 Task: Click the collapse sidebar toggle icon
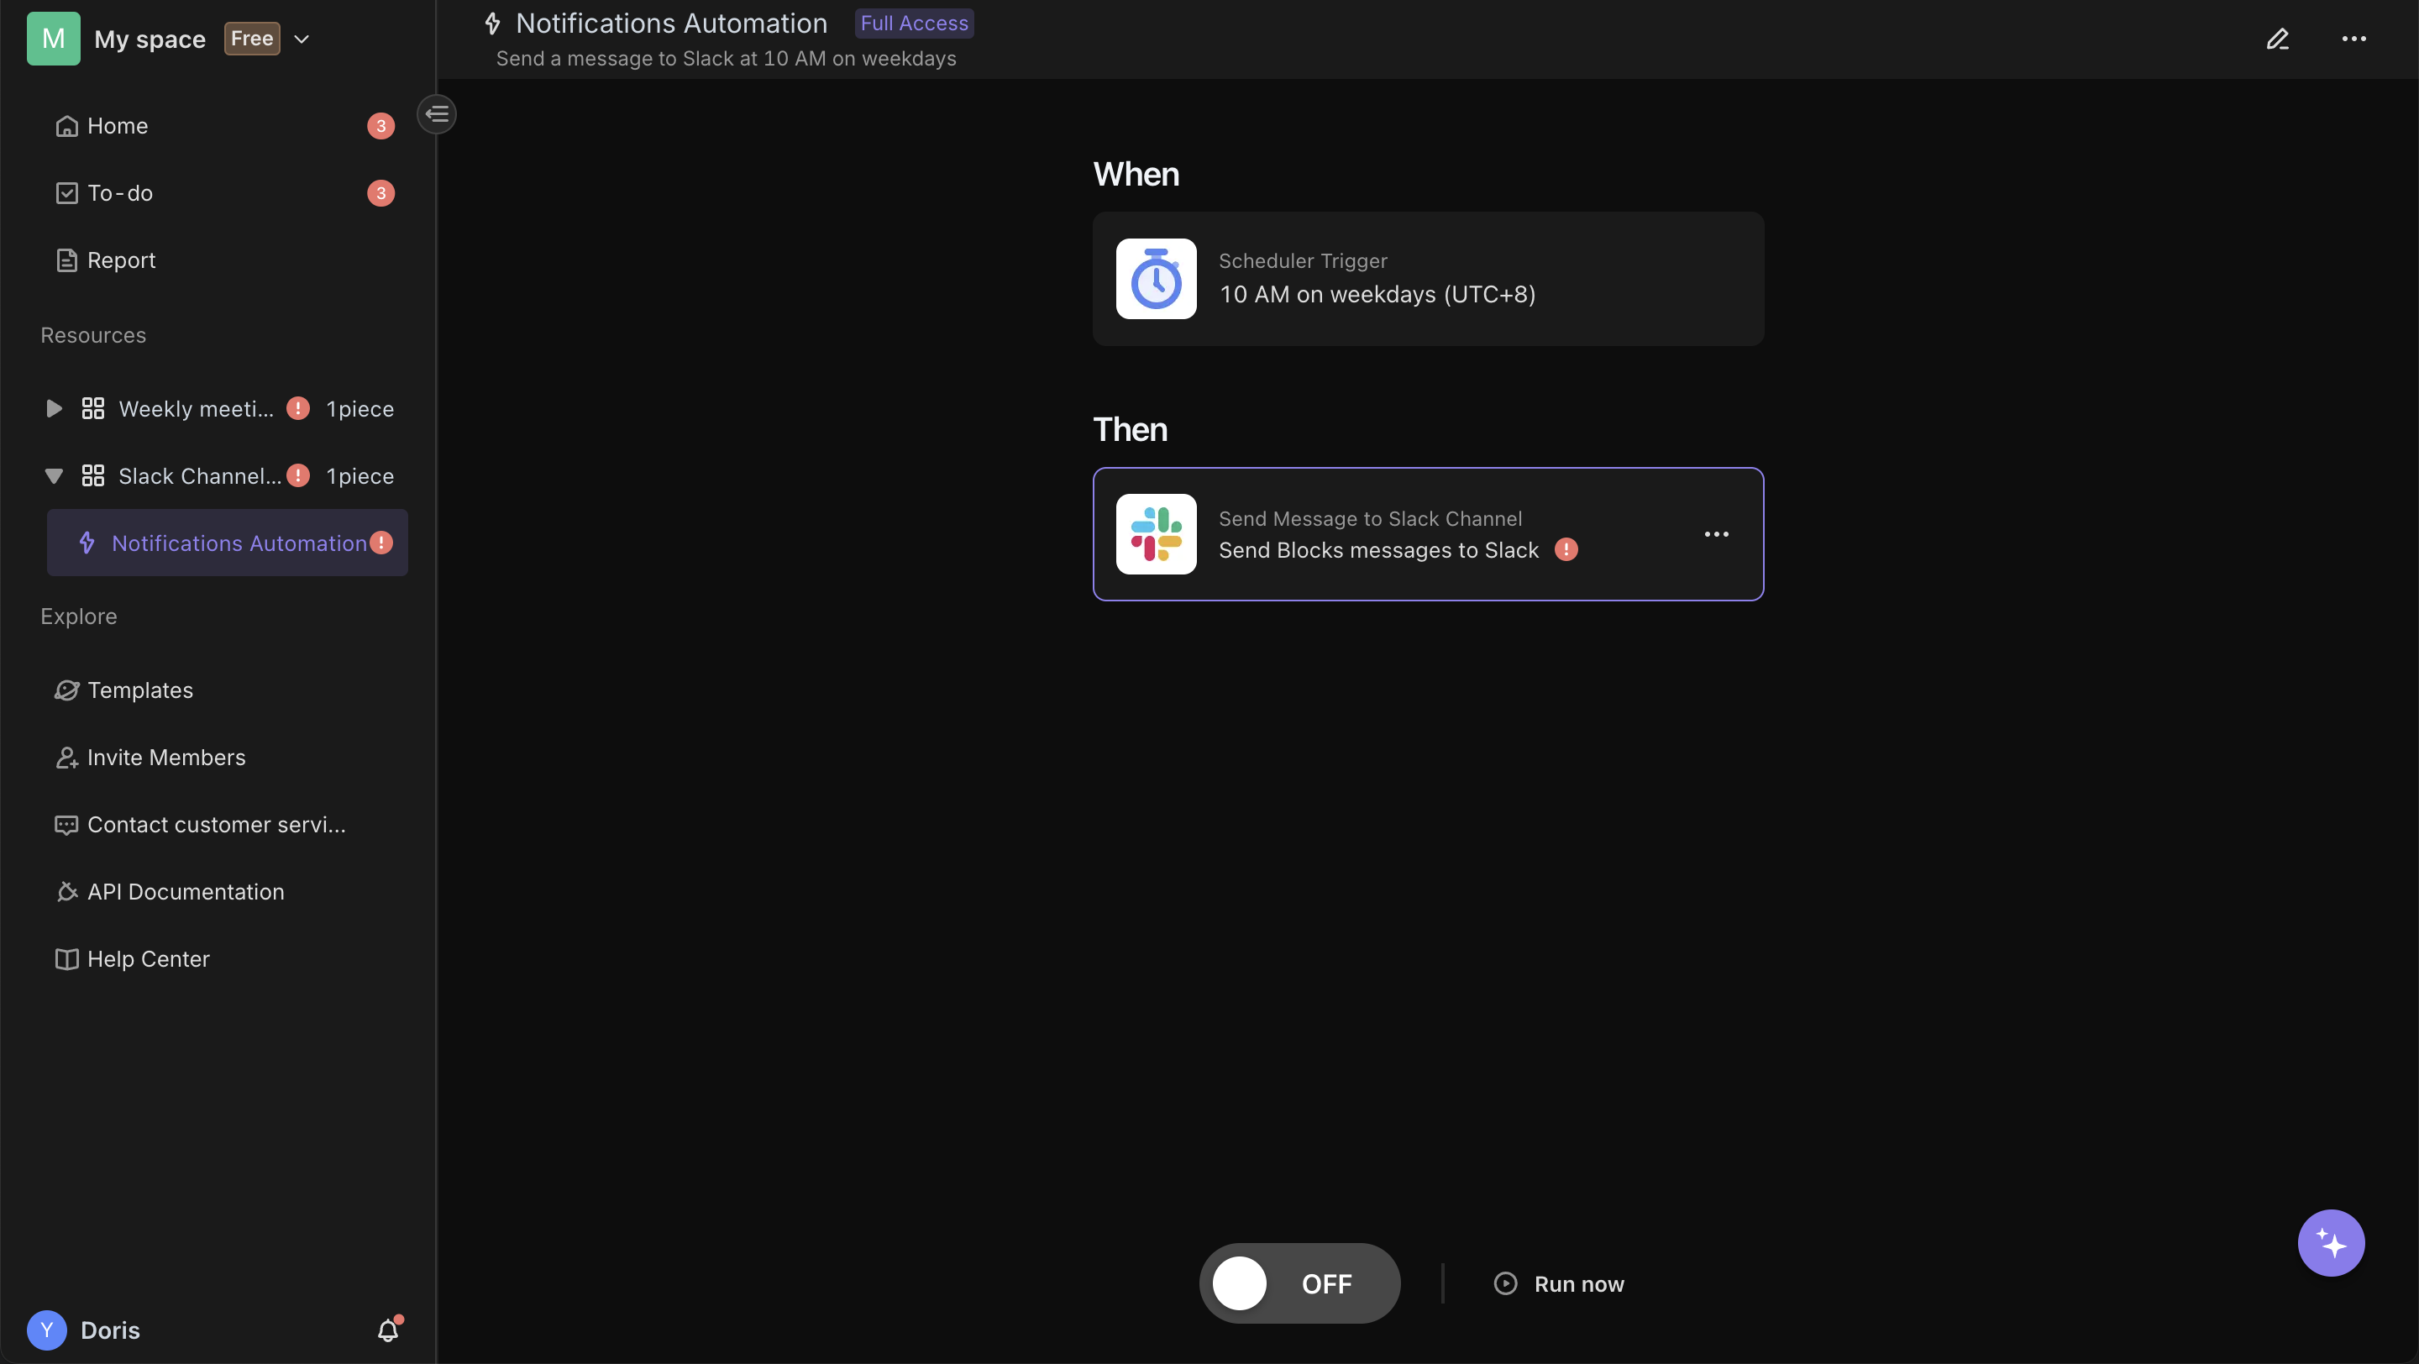[x=437, y=113]
